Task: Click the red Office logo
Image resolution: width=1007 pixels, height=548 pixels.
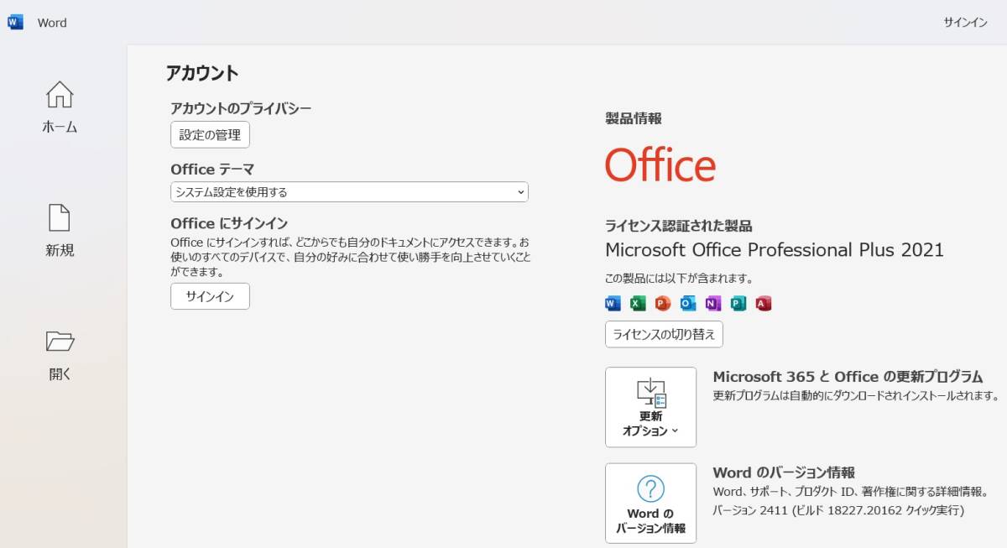Action: (x=660, y=164)
